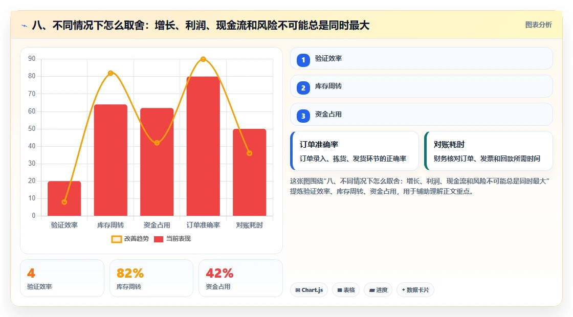Click the red bar for 订单准确率

click(x=203, y=146)
